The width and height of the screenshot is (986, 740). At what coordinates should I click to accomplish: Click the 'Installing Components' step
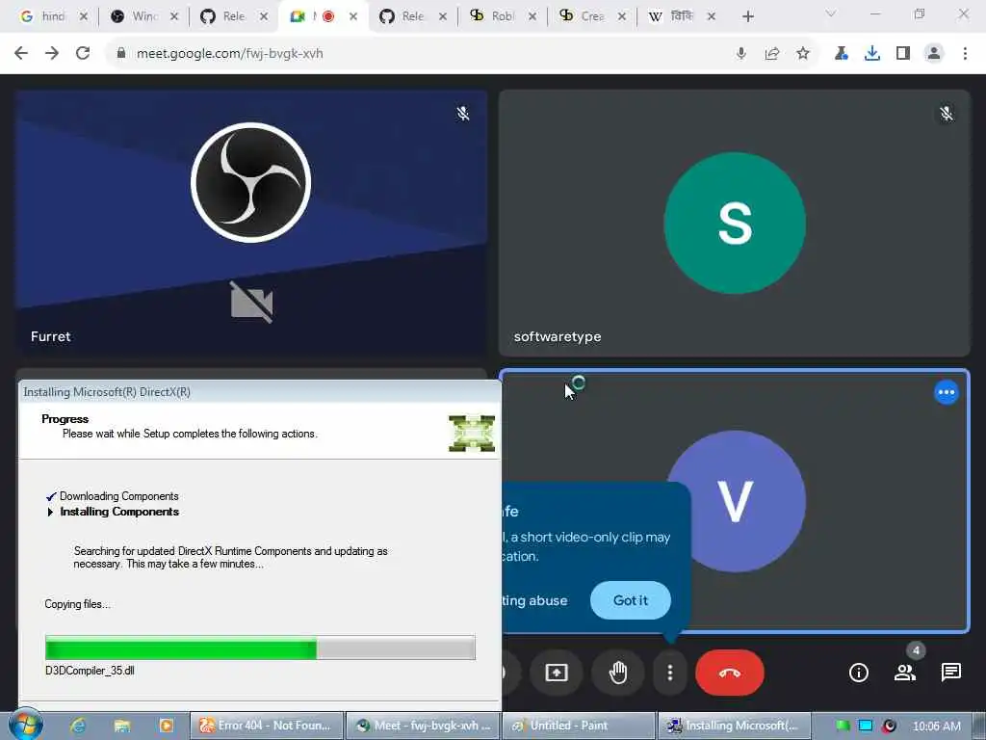pyautogui.click(x=119, y=512)
